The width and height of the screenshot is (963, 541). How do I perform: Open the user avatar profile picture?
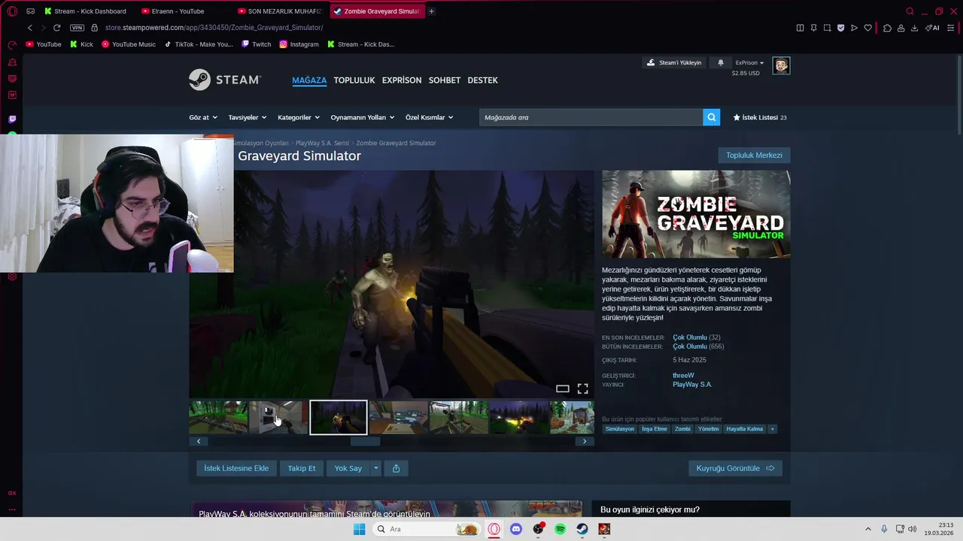pyautogui.click(x=781, y=65)
